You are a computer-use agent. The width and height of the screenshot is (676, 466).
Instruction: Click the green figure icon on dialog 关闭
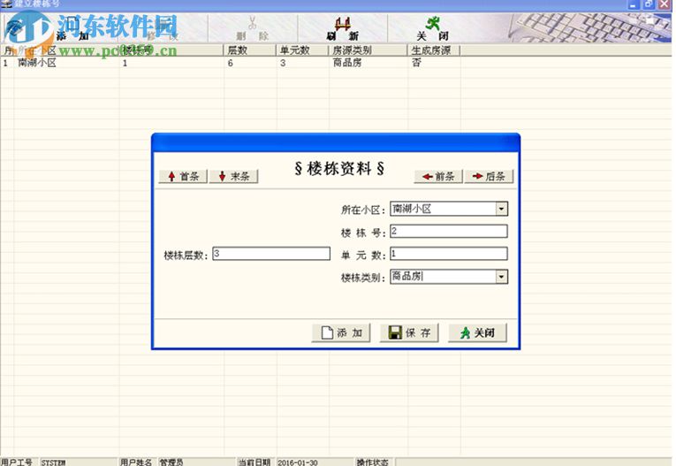click(465, 332)
